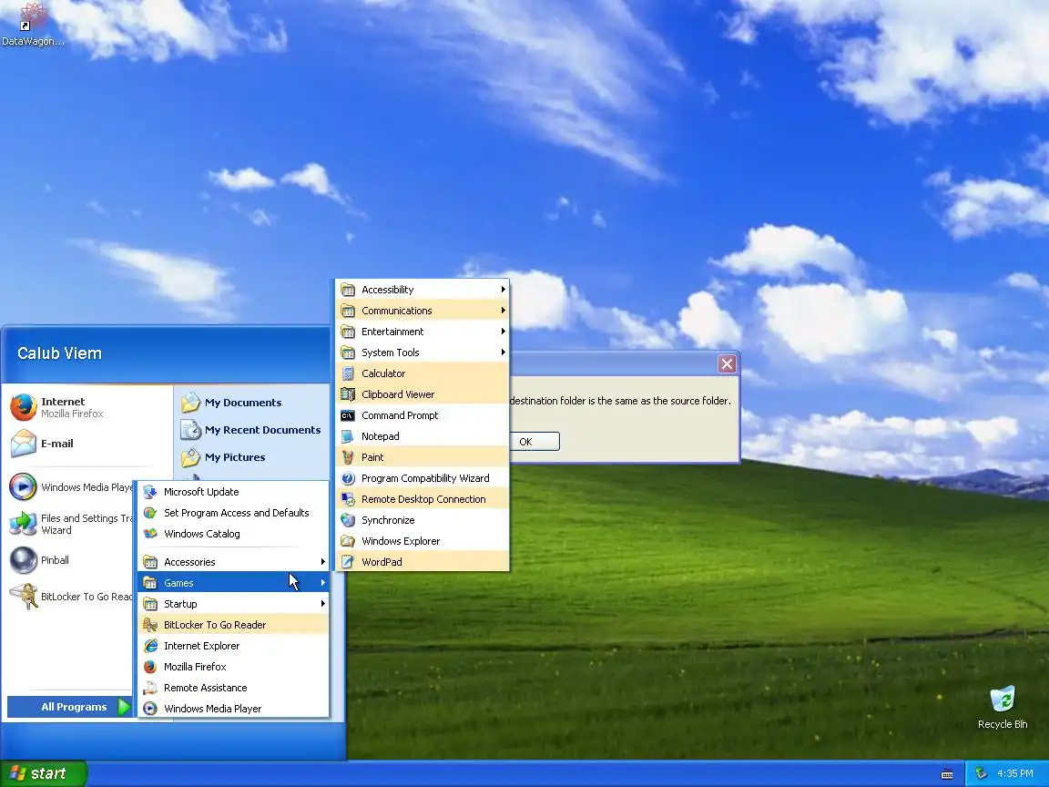Viewport: 1049px width, 787px height.
Task: Launch Clipboard Viewer icon
Action: tap(348, 394)
